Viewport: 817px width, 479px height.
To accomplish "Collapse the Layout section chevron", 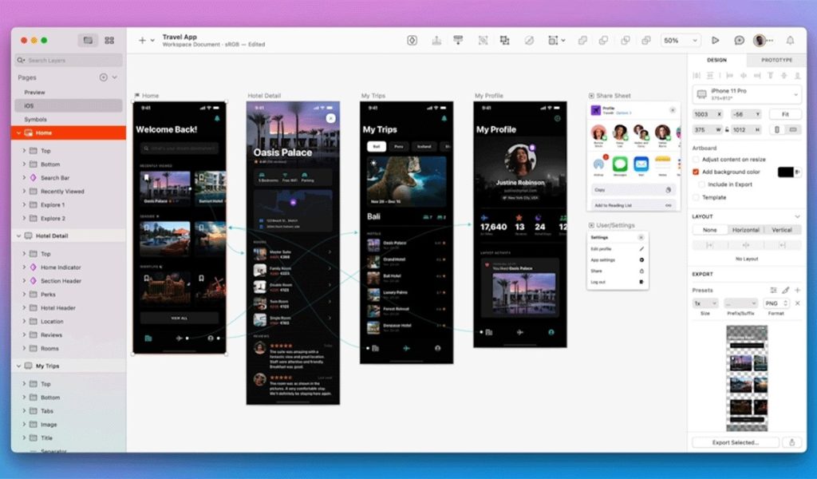I will coord(797,216).
